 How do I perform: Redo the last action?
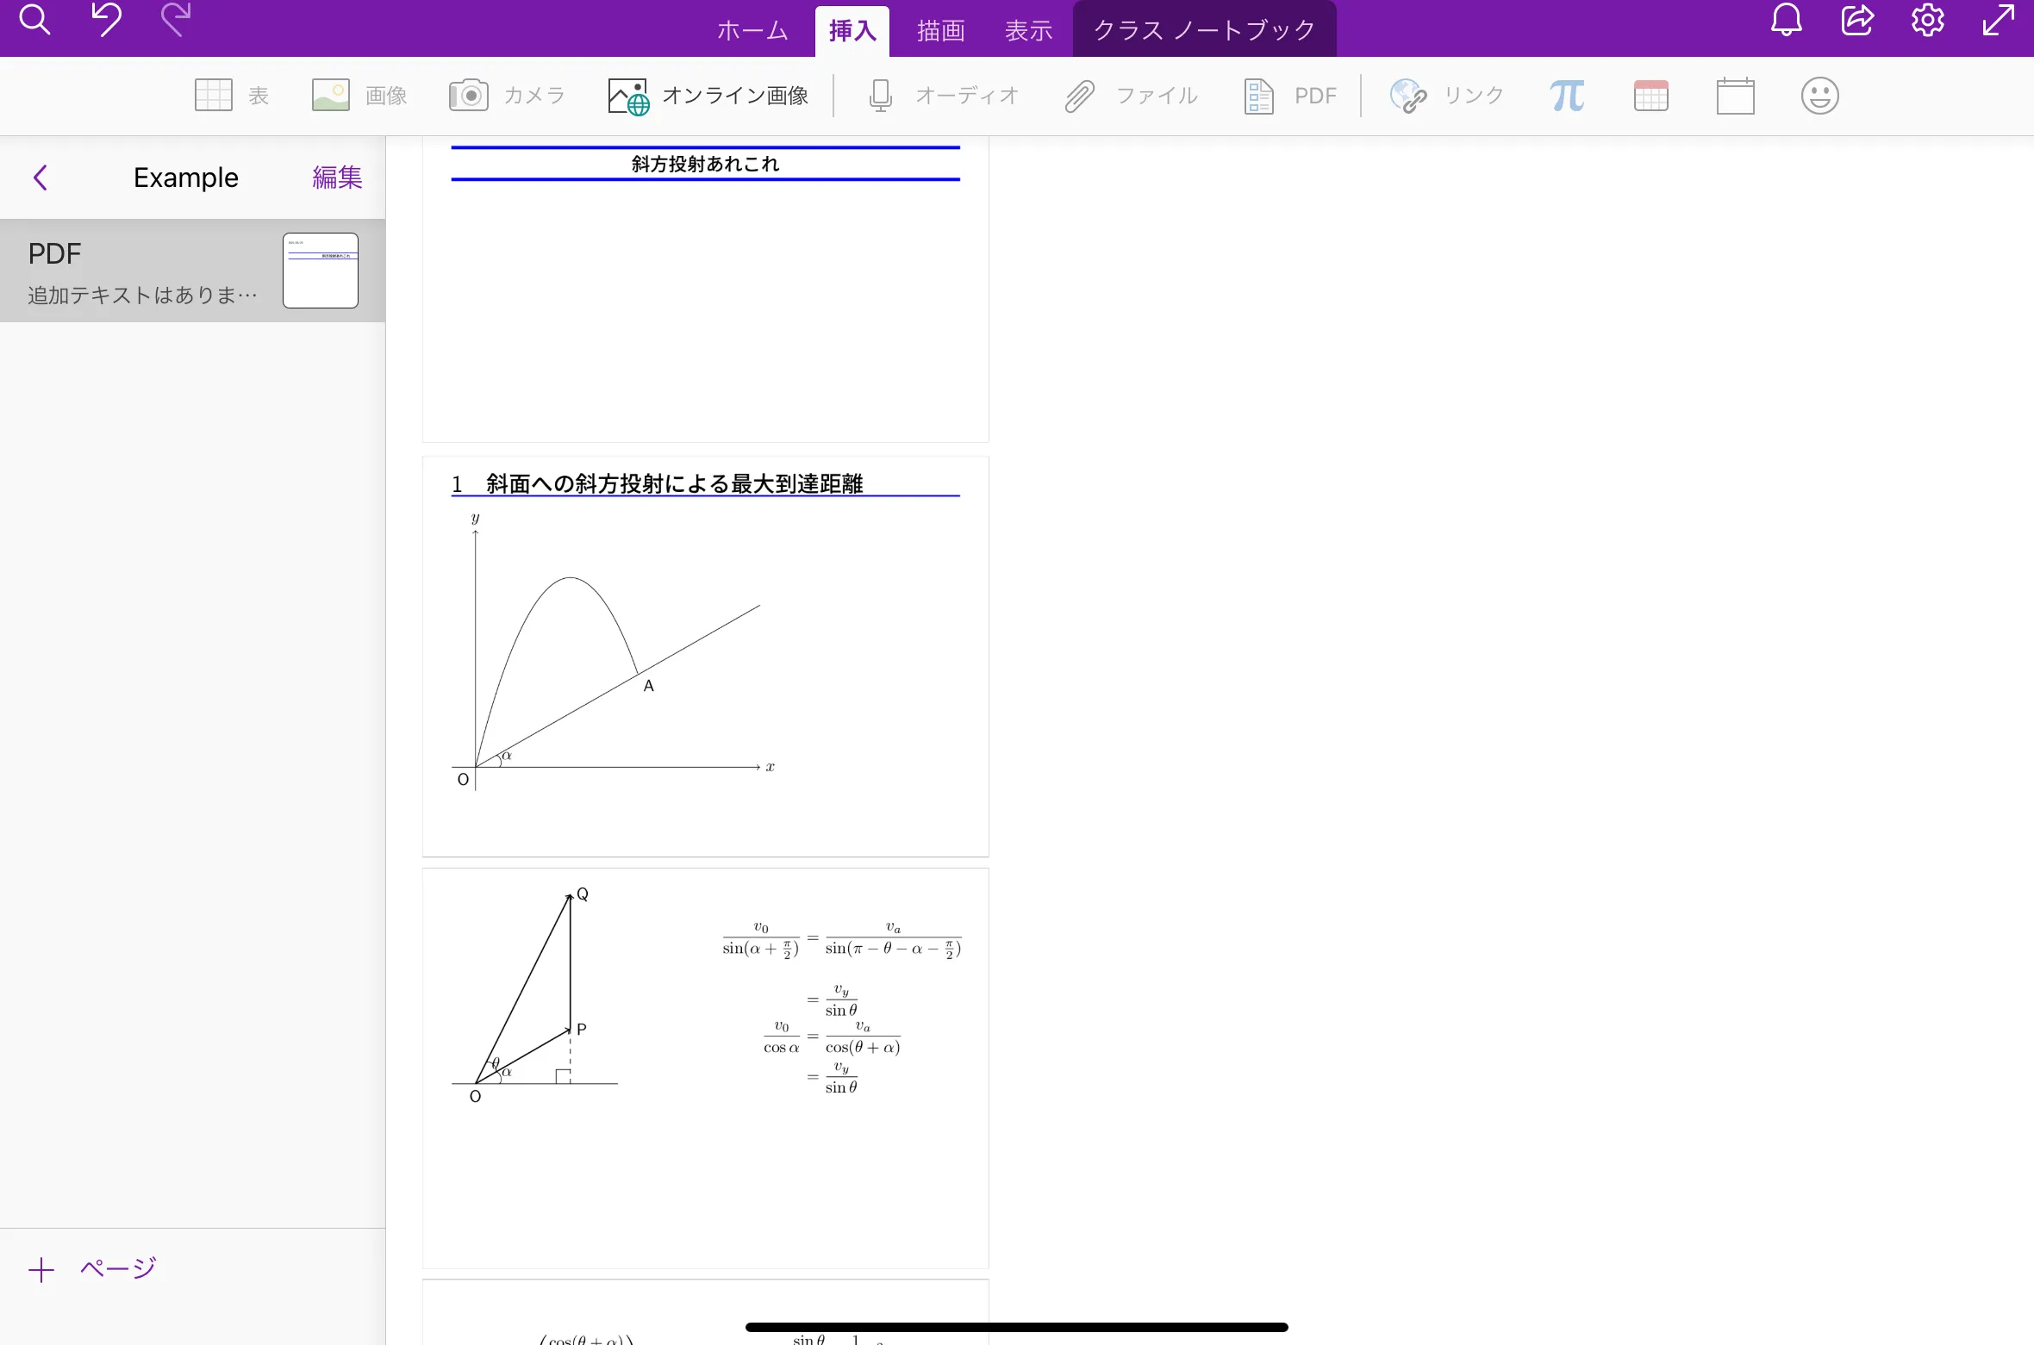click(175, 20)
